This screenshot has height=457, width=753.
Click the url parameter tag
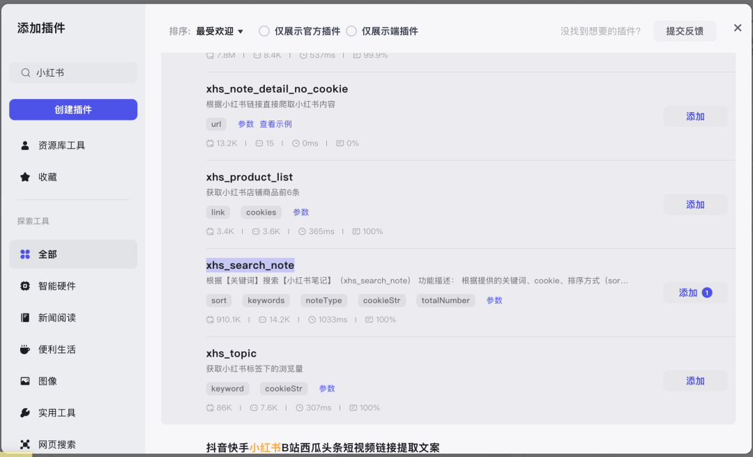216,124
